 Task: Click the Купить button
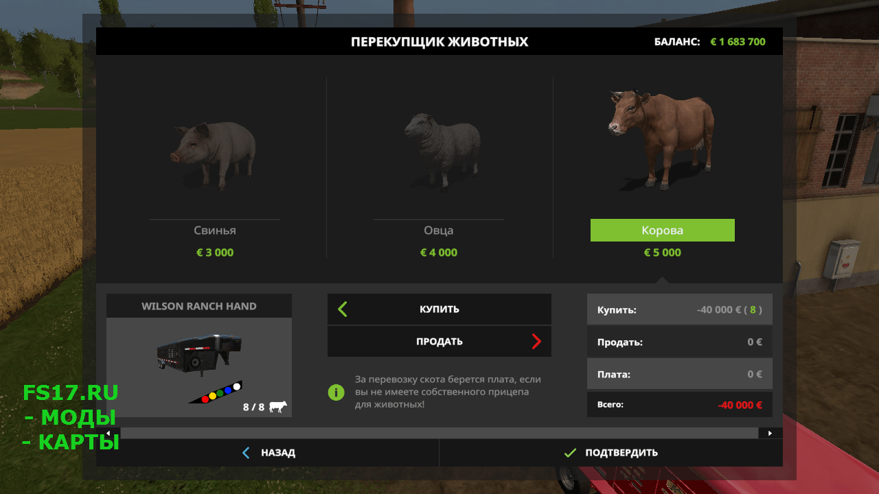[x=439, y=309]
